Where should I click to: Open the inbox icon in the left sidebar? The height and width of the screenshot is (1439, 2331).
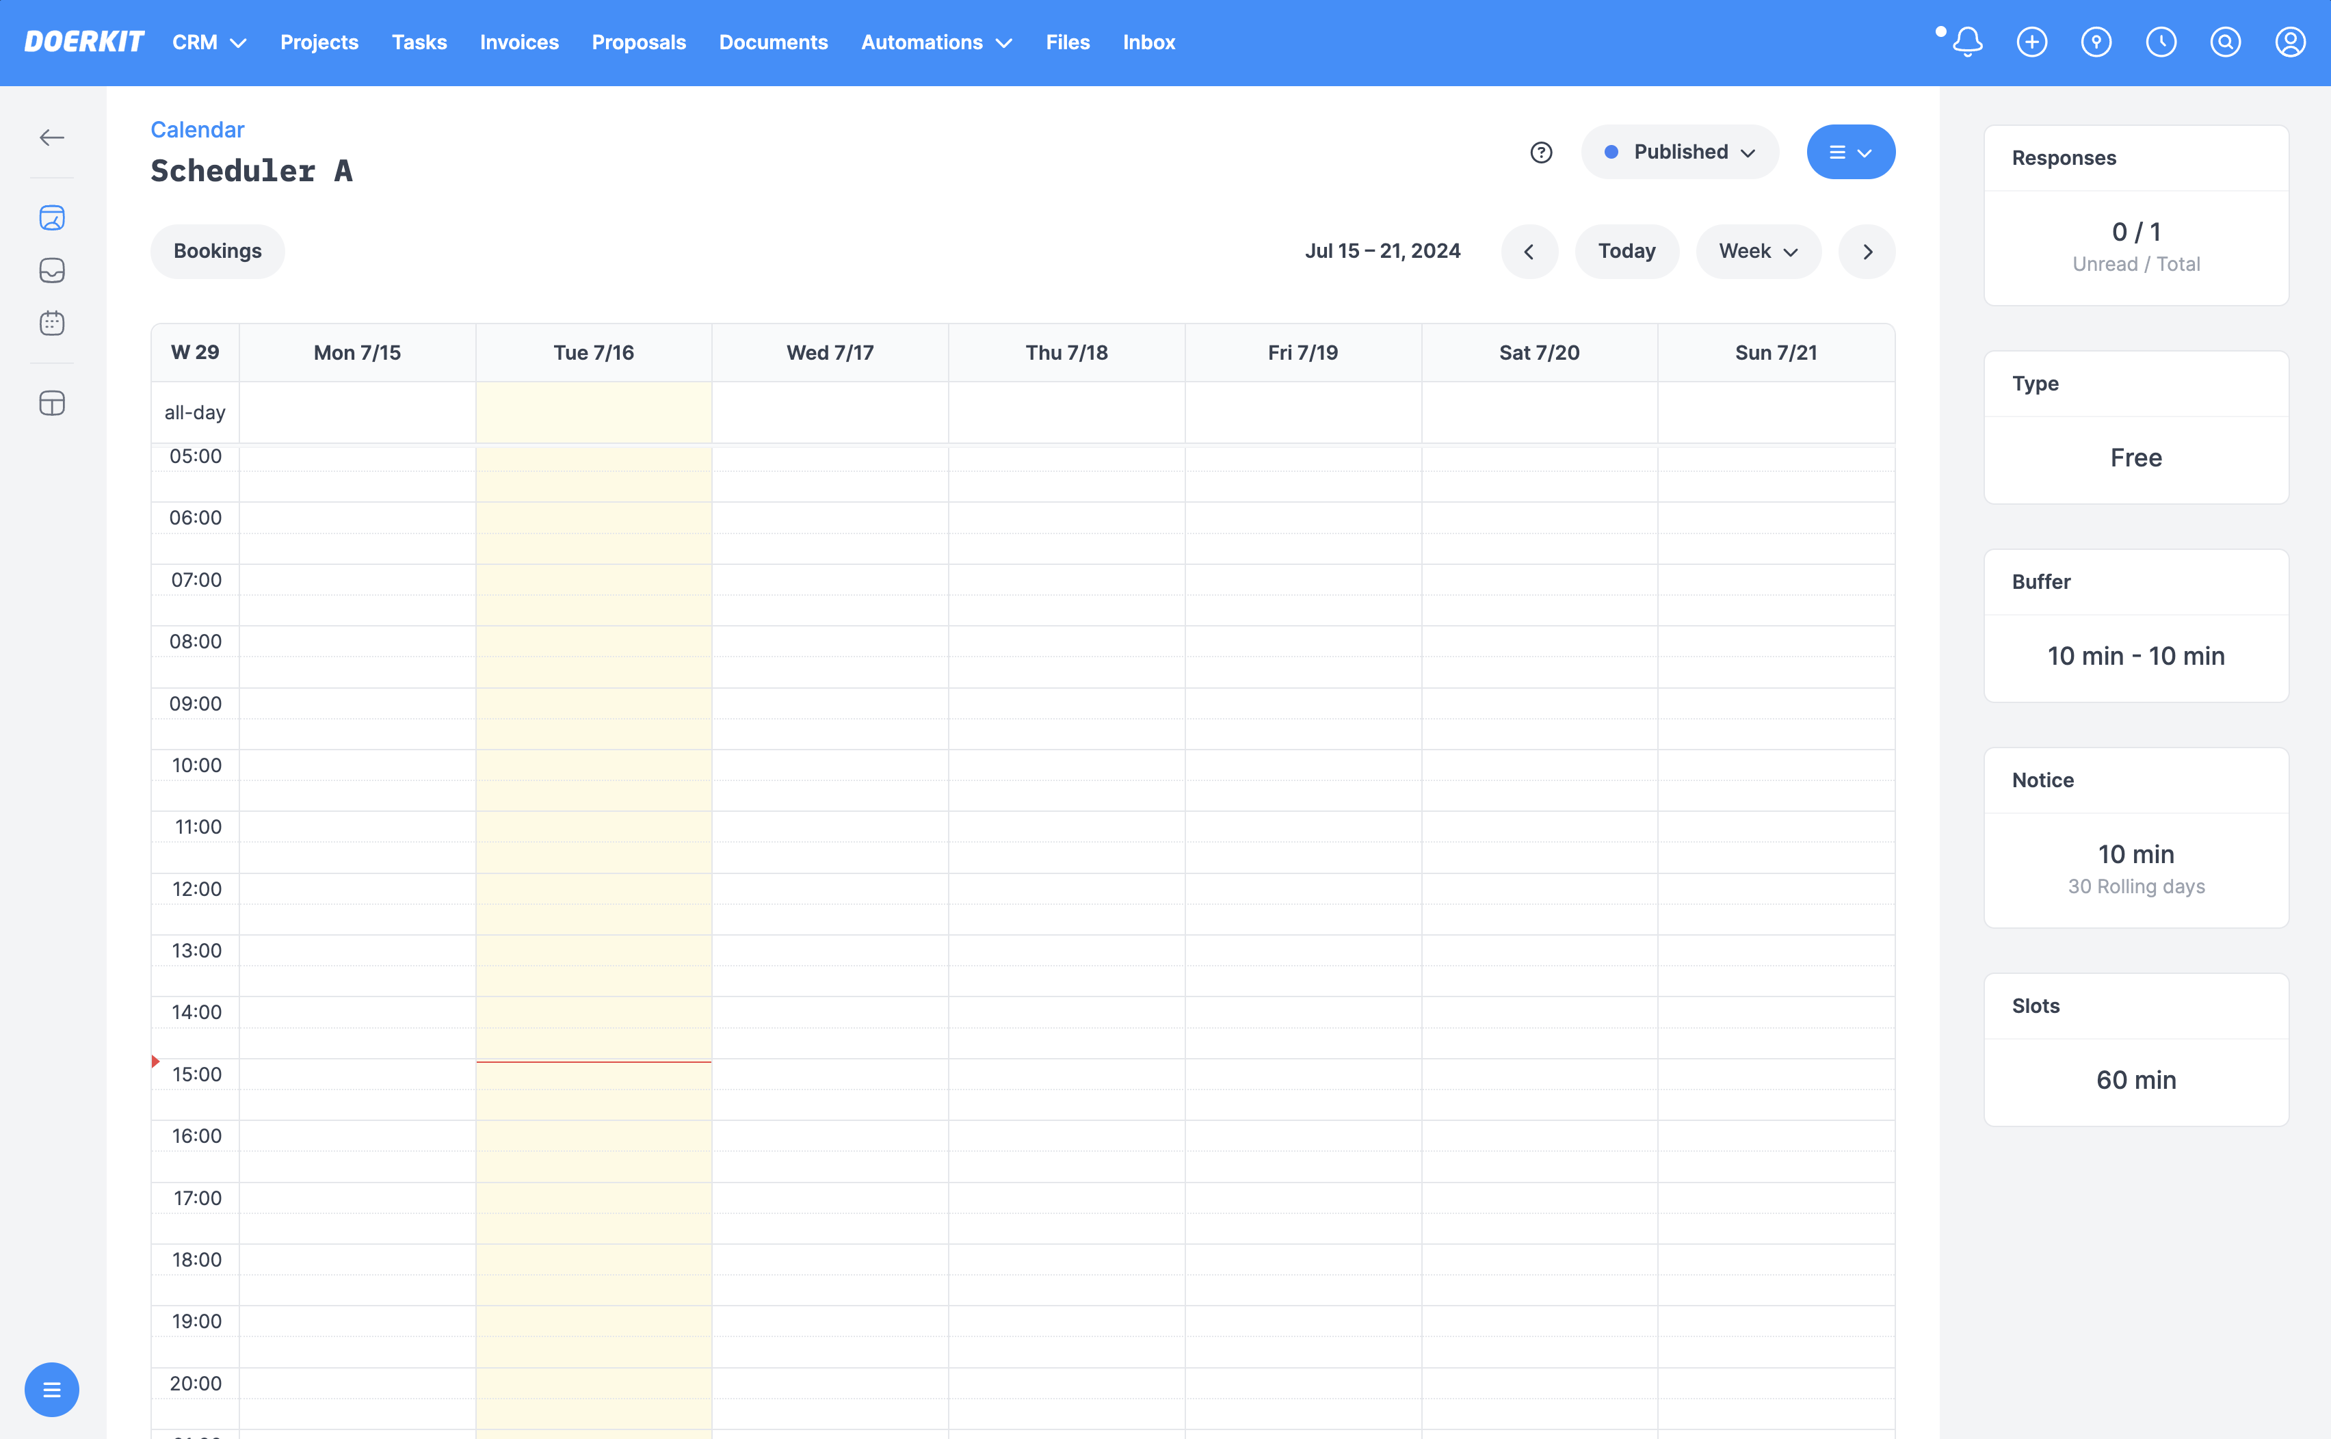pyautogui.click(x=53, y=270)
